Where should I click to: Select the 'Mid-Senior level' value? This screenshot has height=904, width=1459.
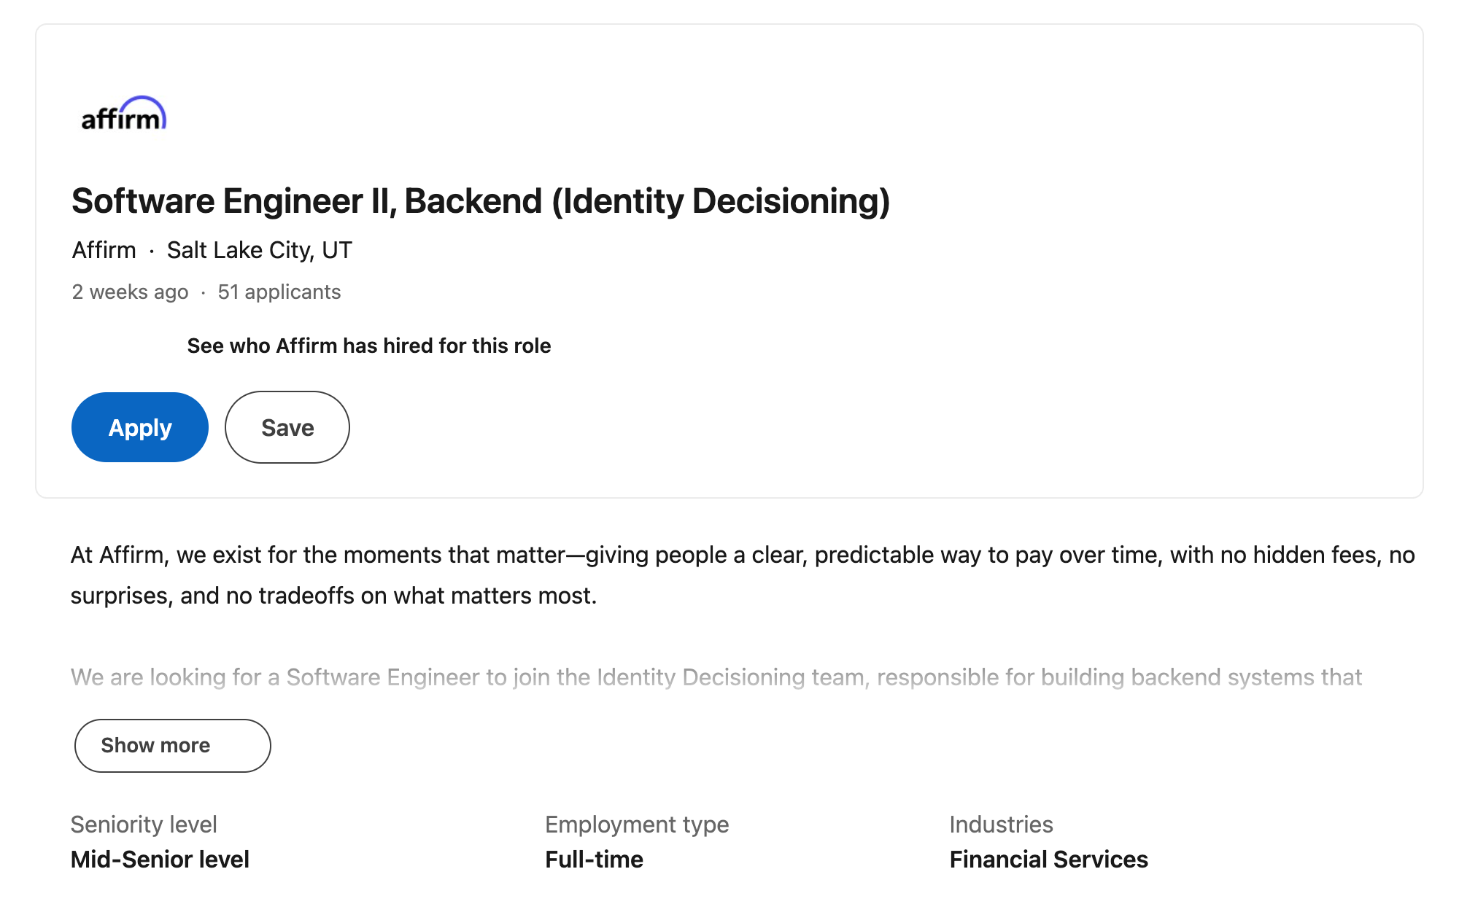click(160, 860)
